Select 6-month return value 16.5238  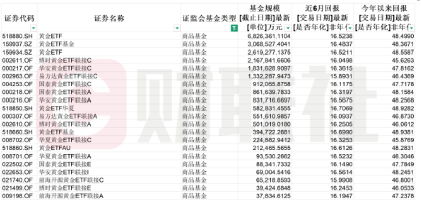(341, 36)
